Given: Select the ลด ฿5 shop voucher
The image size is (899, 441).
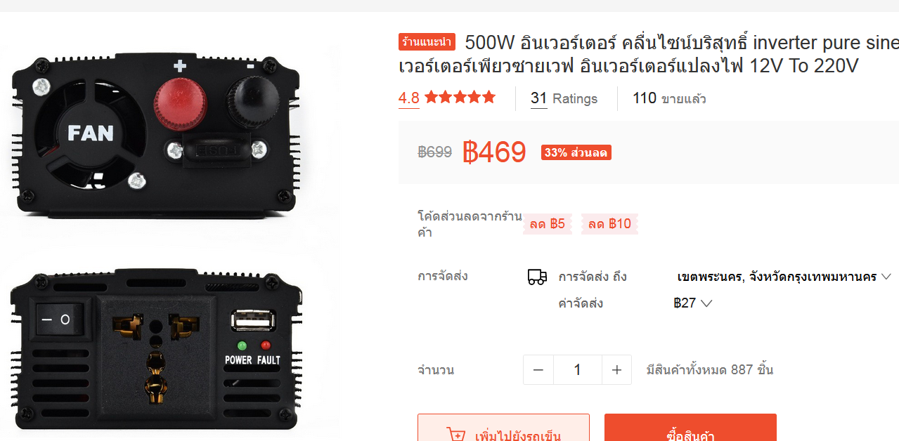Looking at the screenshot, I should click(x=548, y=224).
